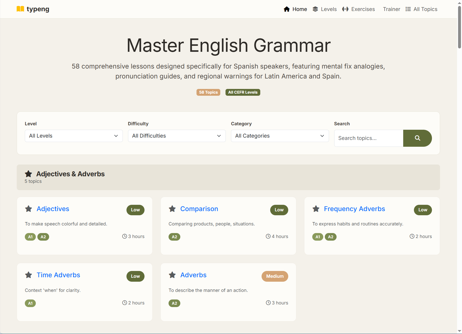Click the A2 tag on Adverbs card

pos(174,303)
